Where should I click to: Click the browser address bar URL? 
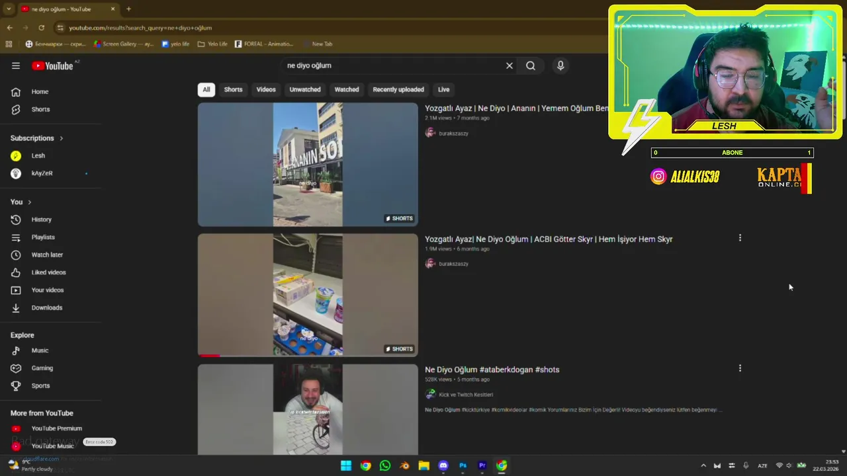pyautogui.click(x=140, y=28)
